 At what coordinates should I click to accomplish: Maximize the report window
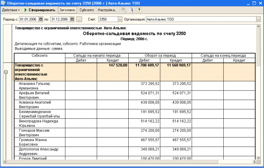click(254, 3)
